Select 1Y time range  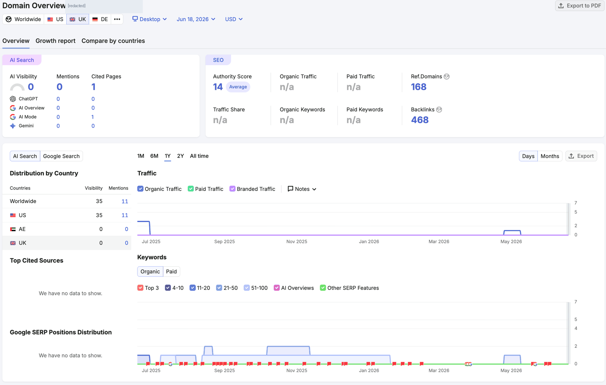168,156
